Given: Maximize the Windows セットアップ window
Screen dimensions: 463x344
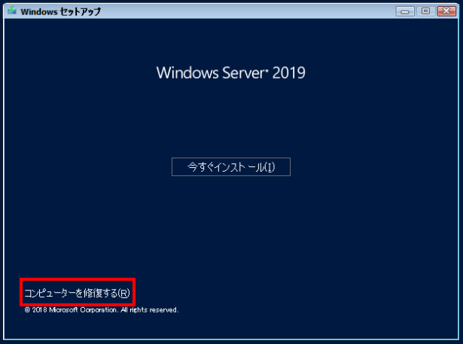Looking at the screenshot, I should [425, 11].
